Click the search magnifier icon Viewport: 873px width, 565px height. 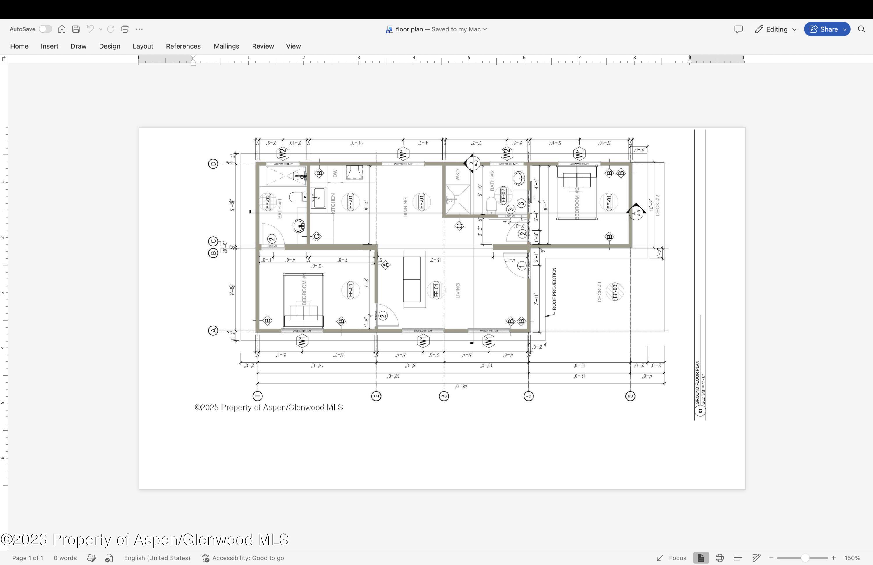862,29
